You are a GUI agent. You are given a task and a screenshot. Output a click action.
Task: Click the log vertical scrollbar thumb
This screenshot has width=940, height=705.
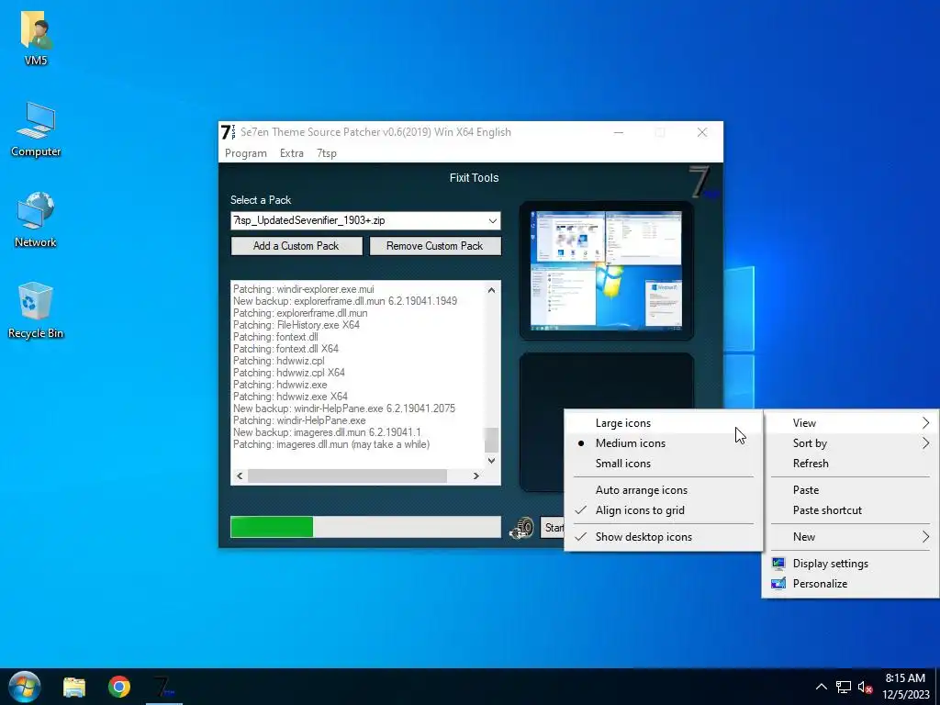pyautogui.click(x=491, y=440)
